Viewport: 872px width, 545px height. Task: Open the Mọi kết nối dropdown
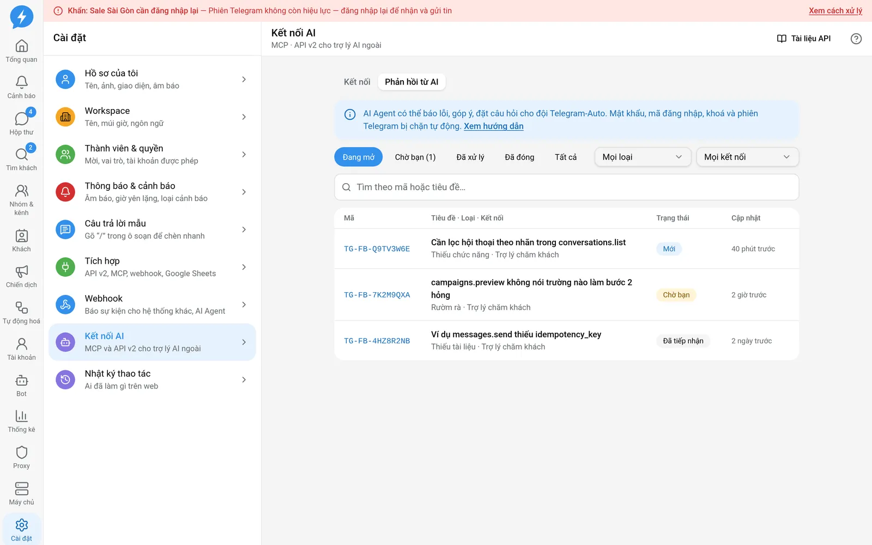[747, 157]
